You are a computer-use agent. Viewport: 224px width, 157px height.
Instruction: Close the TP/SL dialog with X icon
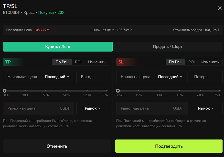coord(220,8)
